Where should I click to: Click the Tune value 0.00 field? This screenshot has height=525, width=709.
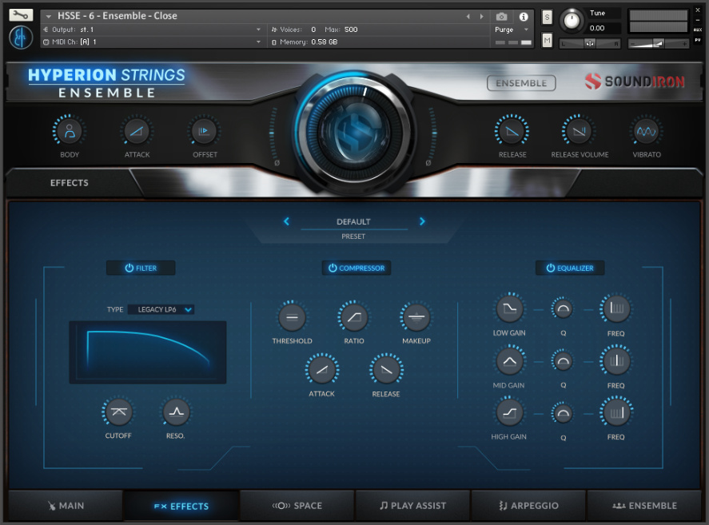point(603,28)
